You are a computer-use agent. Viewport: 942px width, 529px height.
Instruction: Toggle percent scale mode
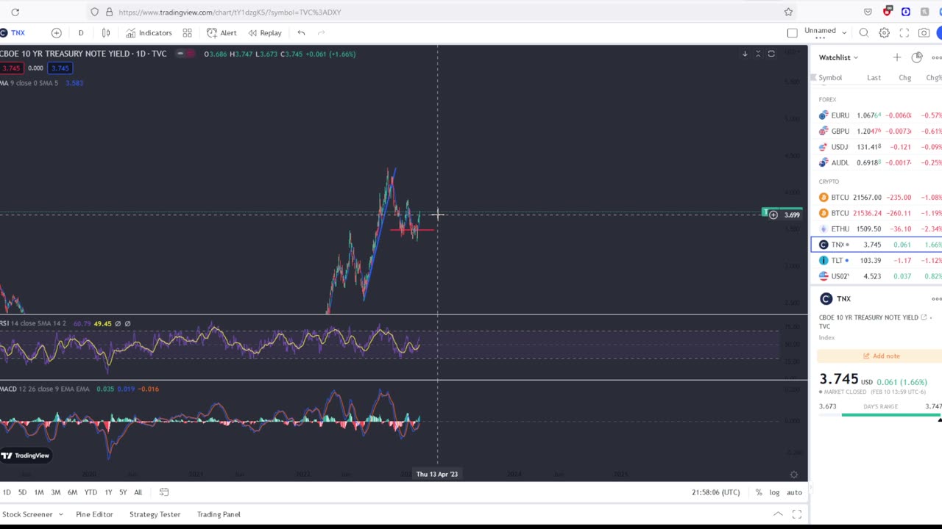pos(759,492)
